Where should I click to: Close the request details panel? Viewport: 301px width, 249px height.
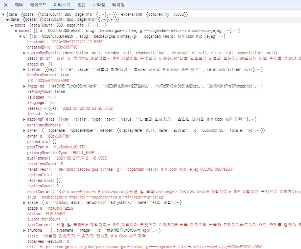tap(6, 5)
